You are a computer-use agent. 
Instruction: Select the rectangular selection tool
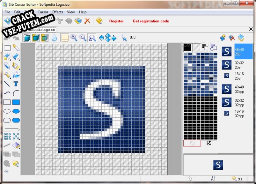pos(7,48)
